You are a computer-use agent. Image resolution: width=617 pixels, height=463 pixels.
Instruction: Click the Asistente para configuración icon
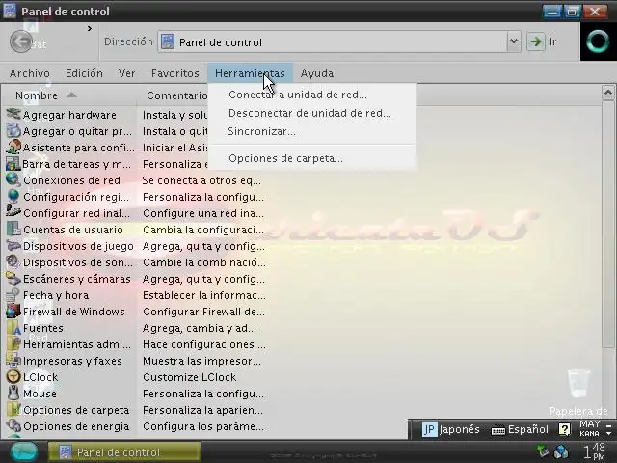tap(13, 148)
